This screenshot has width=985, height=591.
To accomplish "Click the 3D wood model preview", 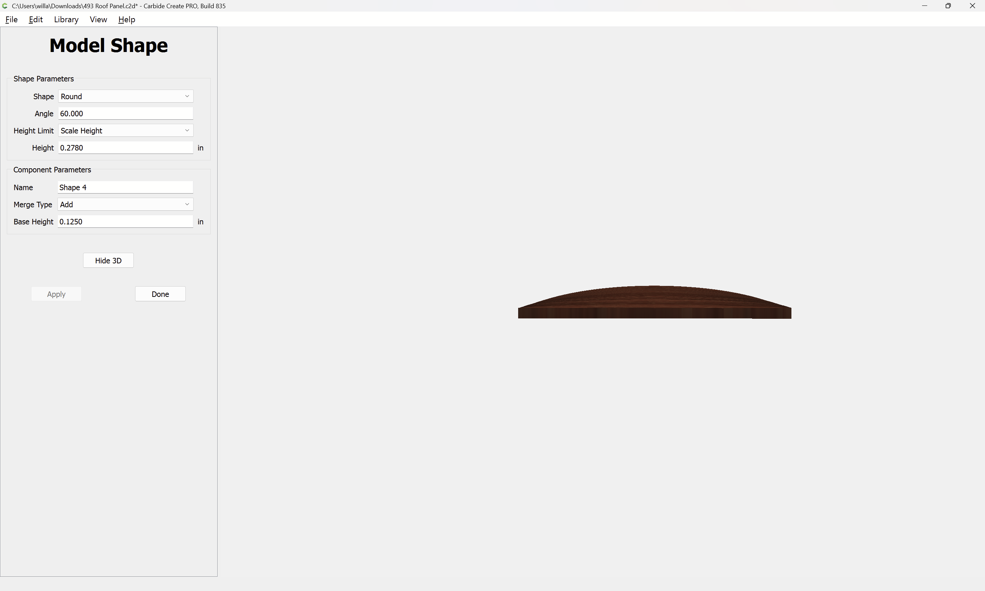I will 654,303.
